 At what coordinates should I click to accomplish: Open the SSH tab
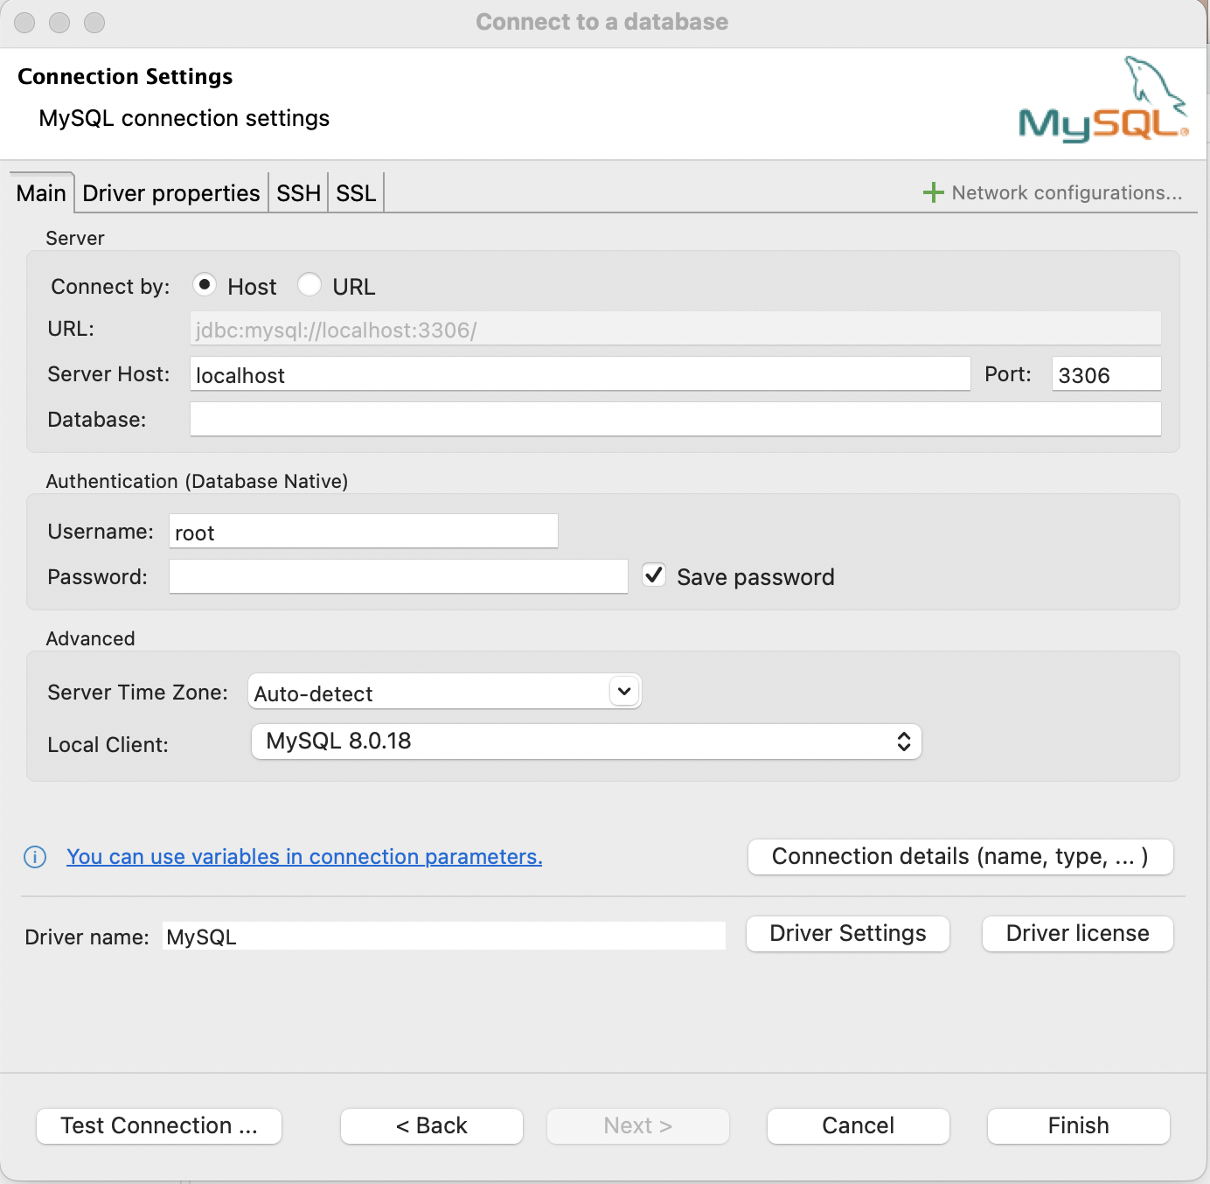[x=298, y=193]
